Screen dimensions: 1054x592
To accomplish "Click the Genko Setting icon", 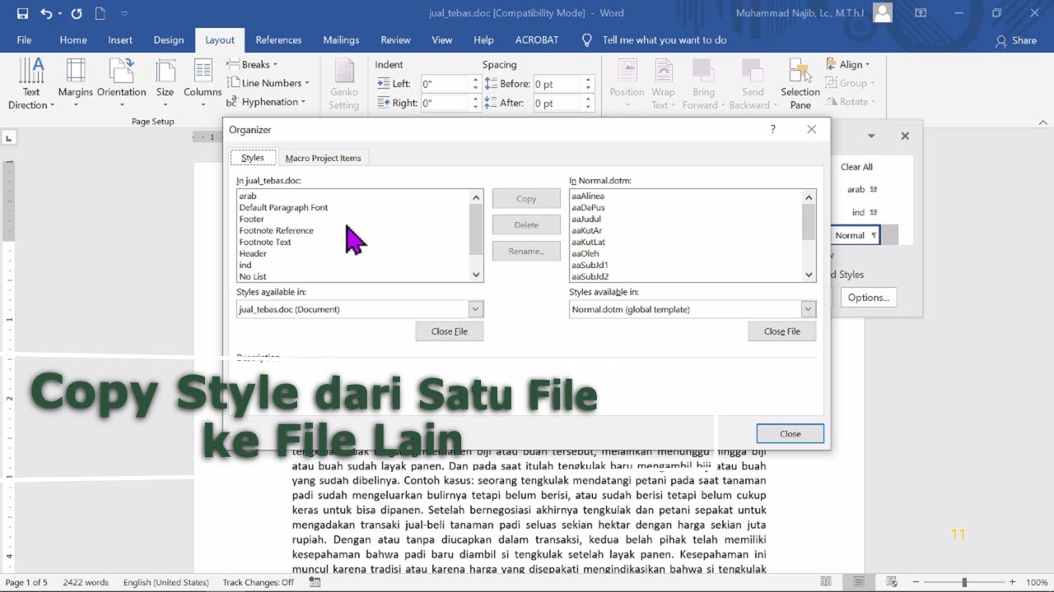I will pos(343,84).
